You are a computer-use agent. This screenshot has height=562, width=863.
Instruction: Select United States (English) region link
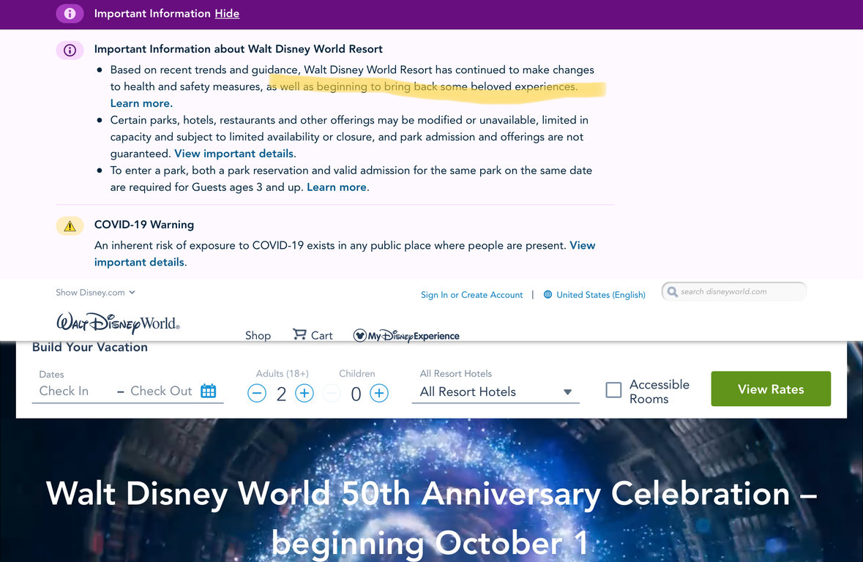point(600,294)
